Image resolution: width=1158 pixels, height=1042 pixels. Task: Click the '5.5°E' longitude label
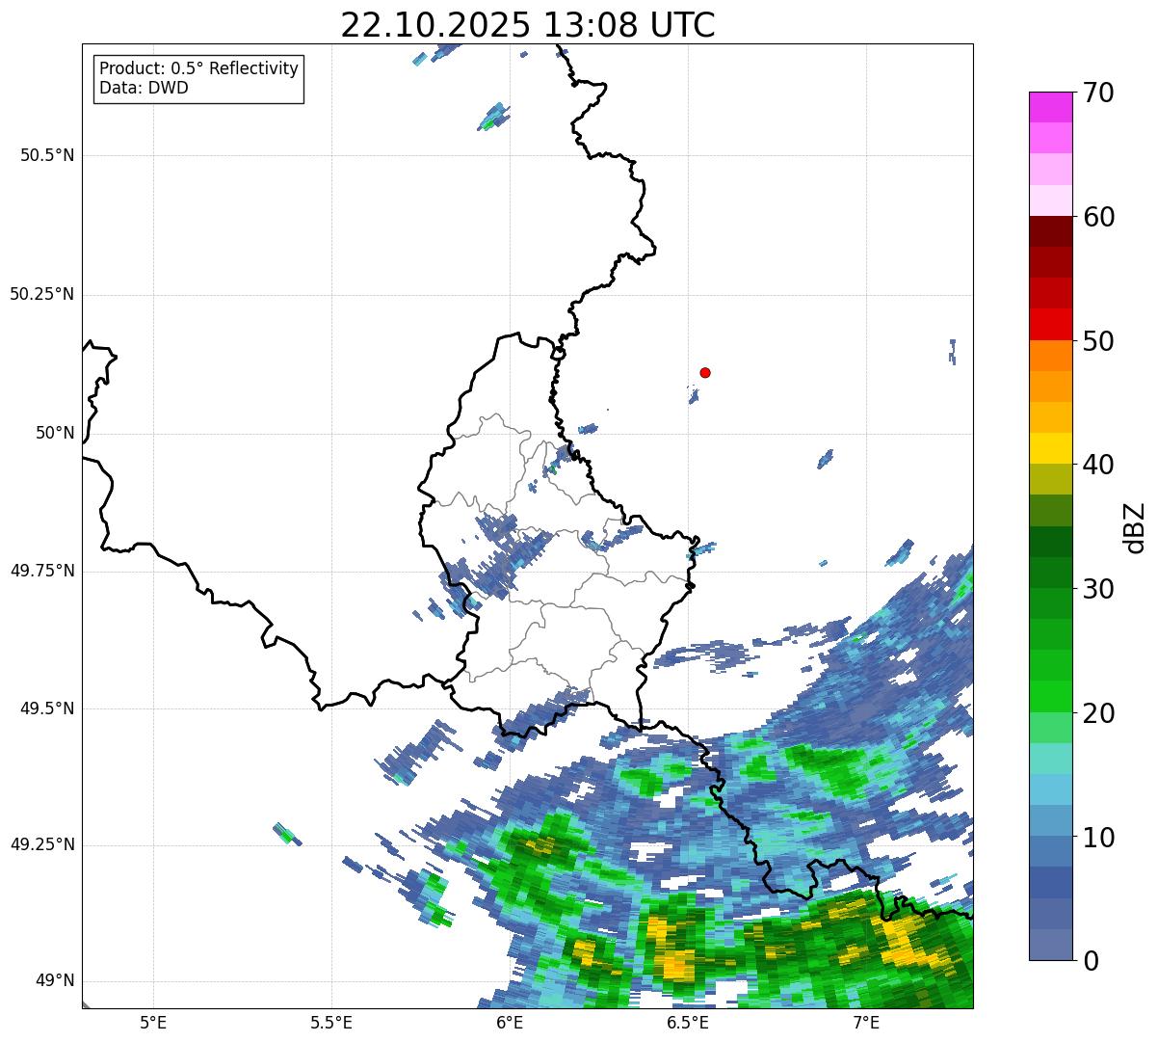point(331,1022)
